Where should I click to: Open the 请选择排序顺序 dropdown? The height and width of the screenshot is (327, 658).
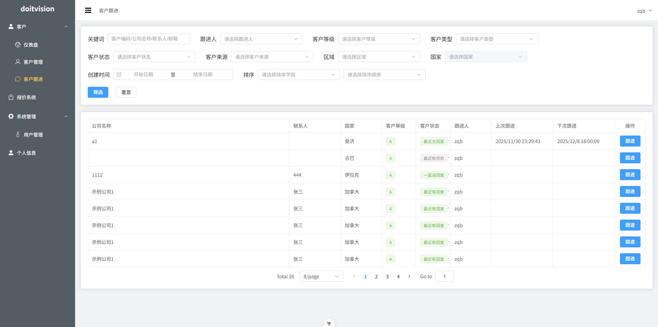[x=385, y=74]
